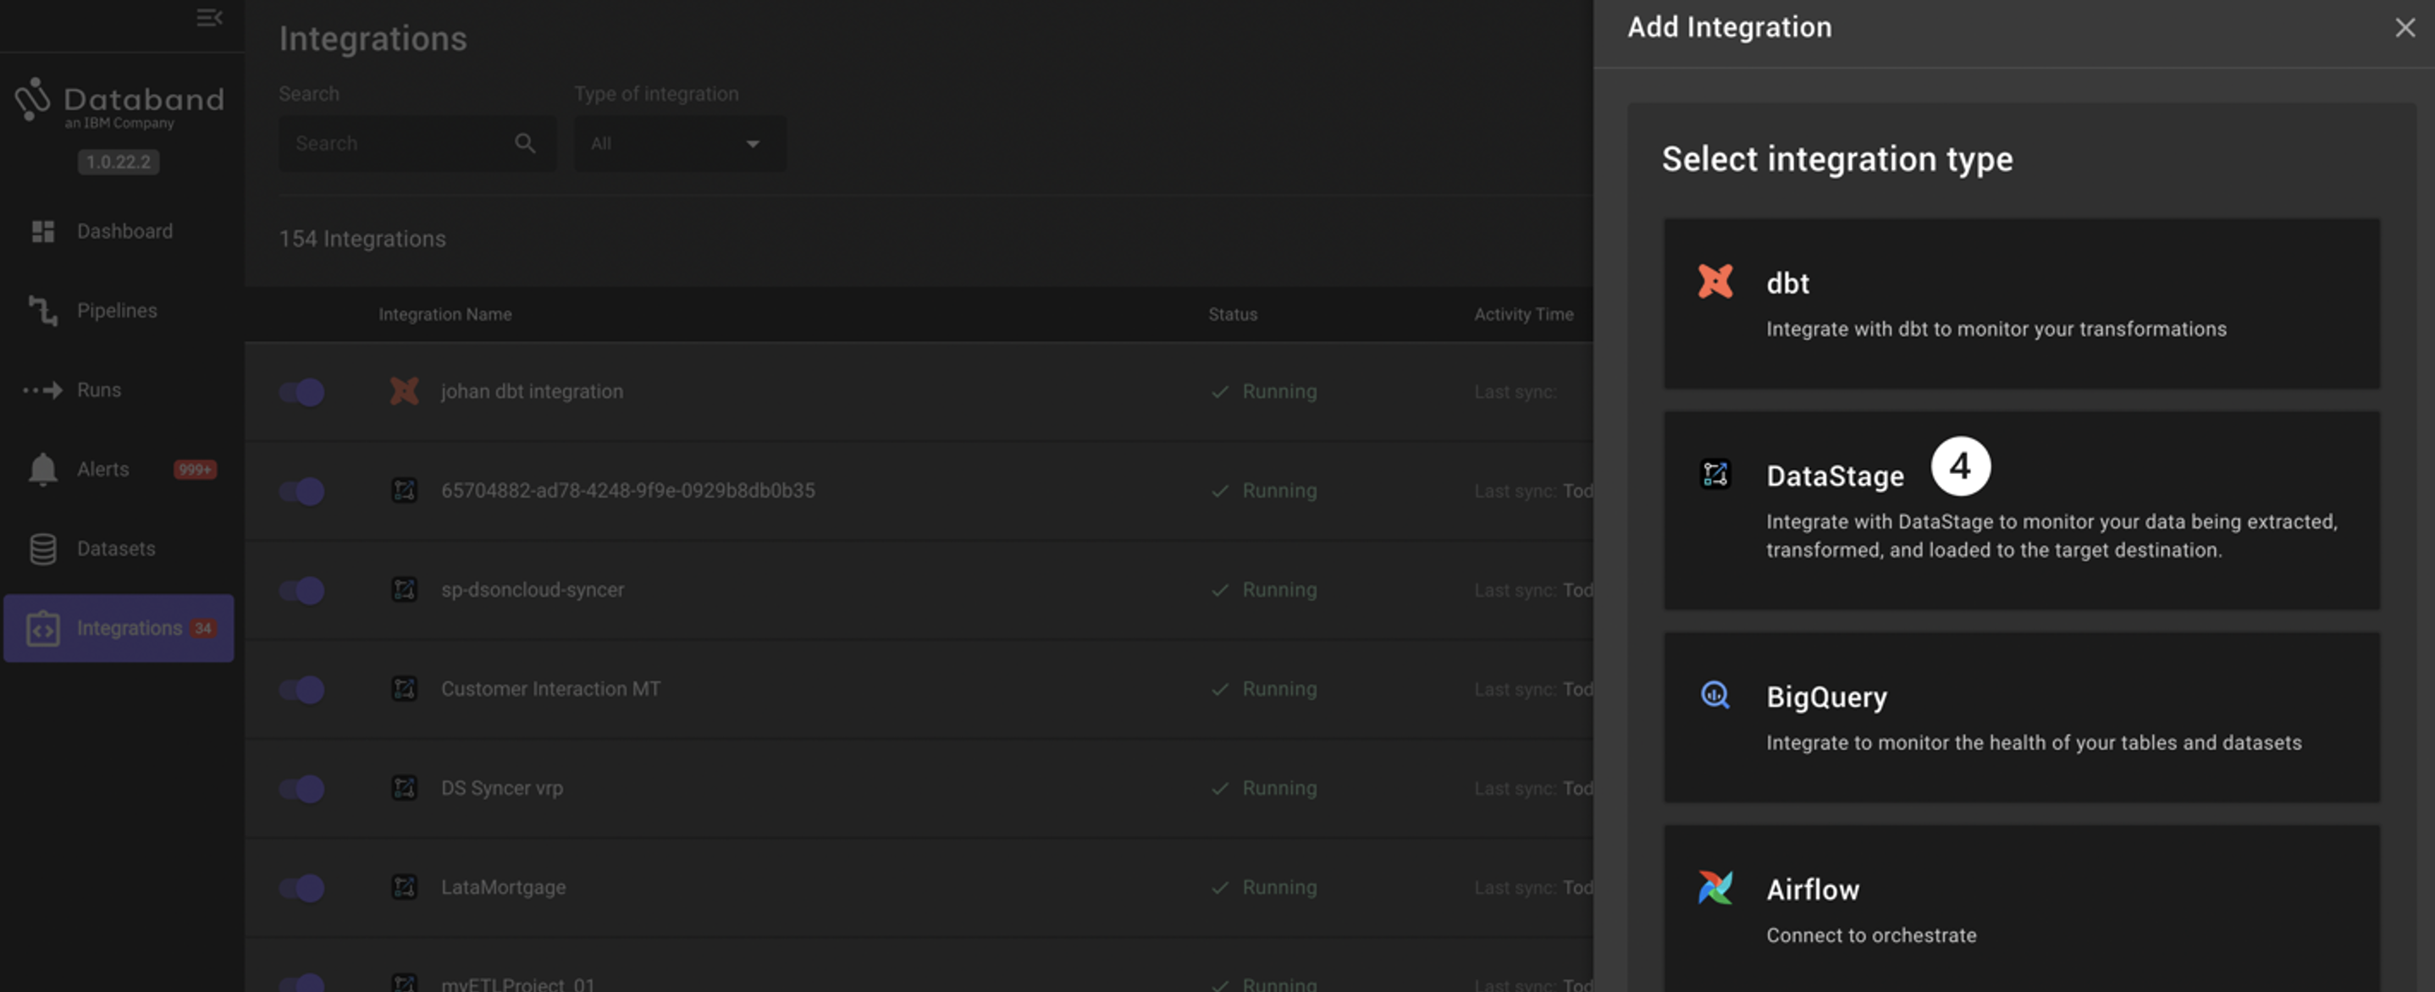
Task: Toggle the sp-dsoncloud-syncer integration switch
Action: pos(301,590)
